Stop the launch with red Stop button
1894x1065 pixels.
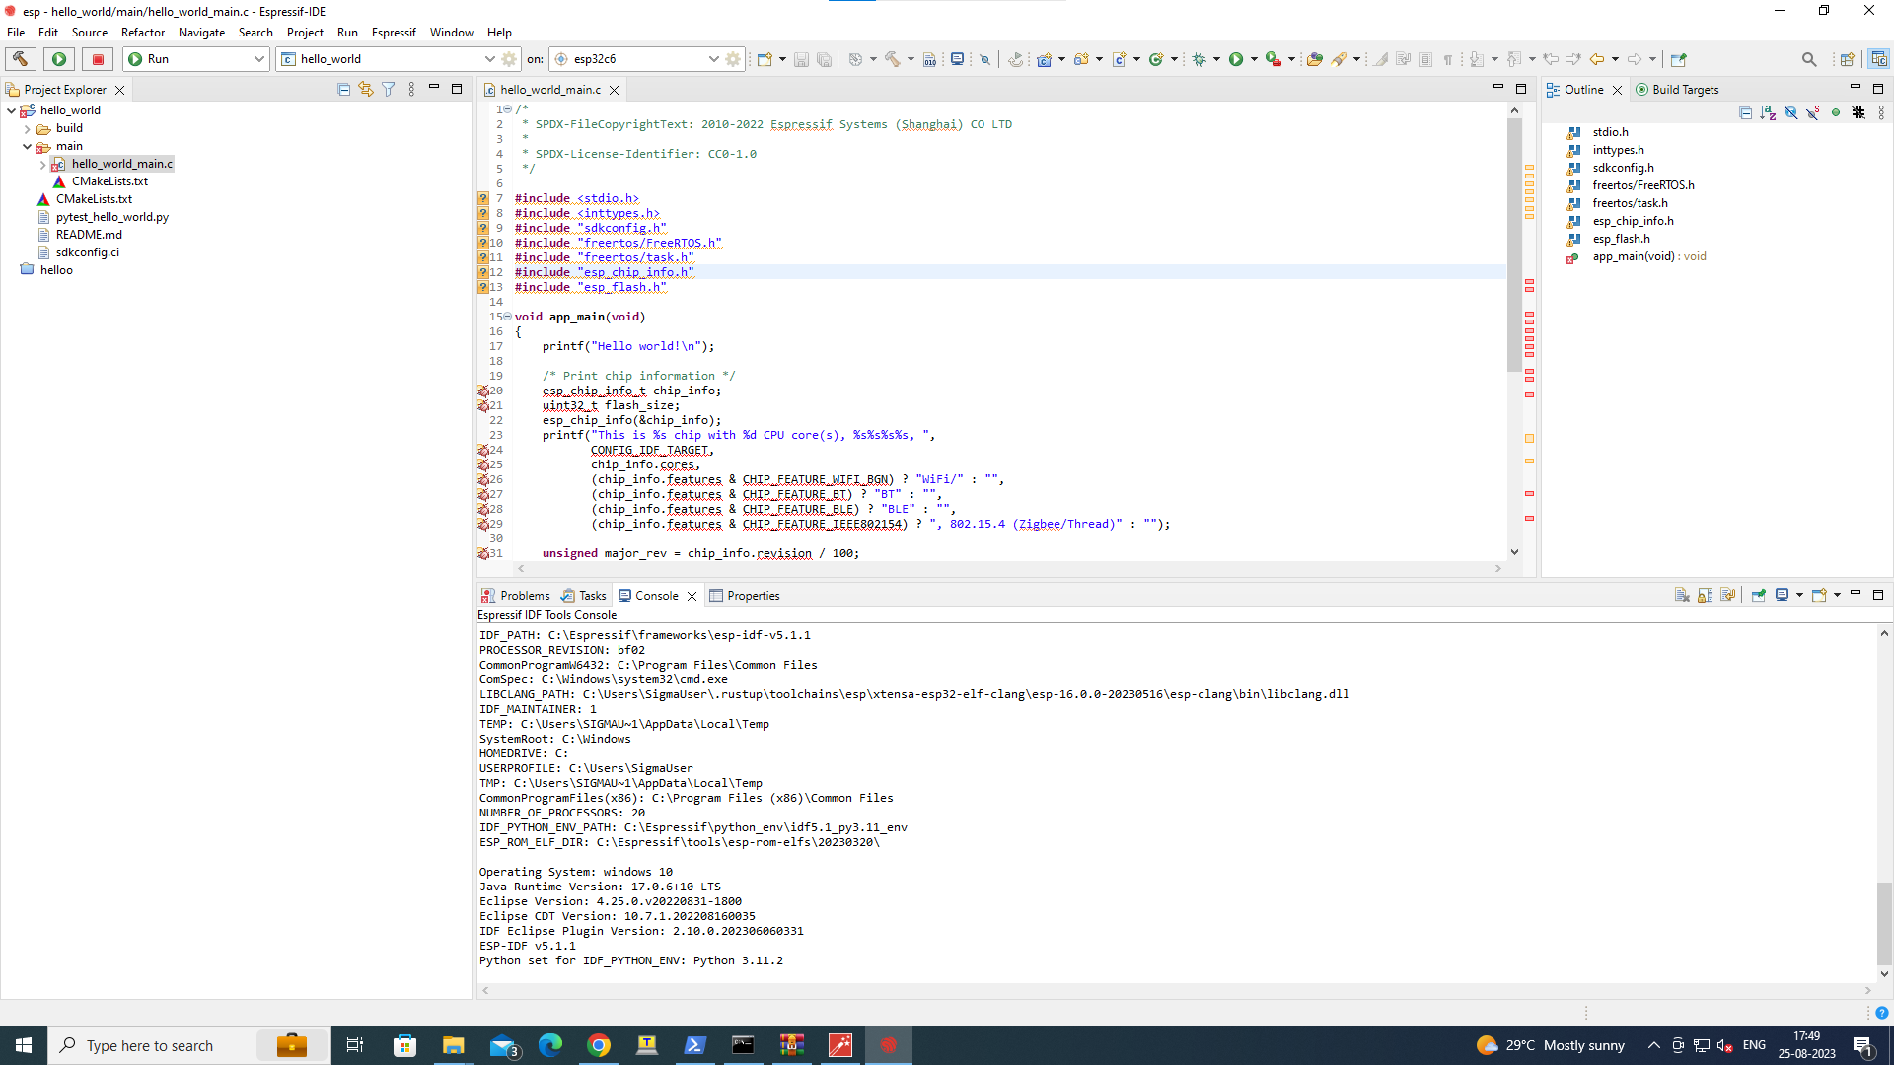click(x=98, y=59)
